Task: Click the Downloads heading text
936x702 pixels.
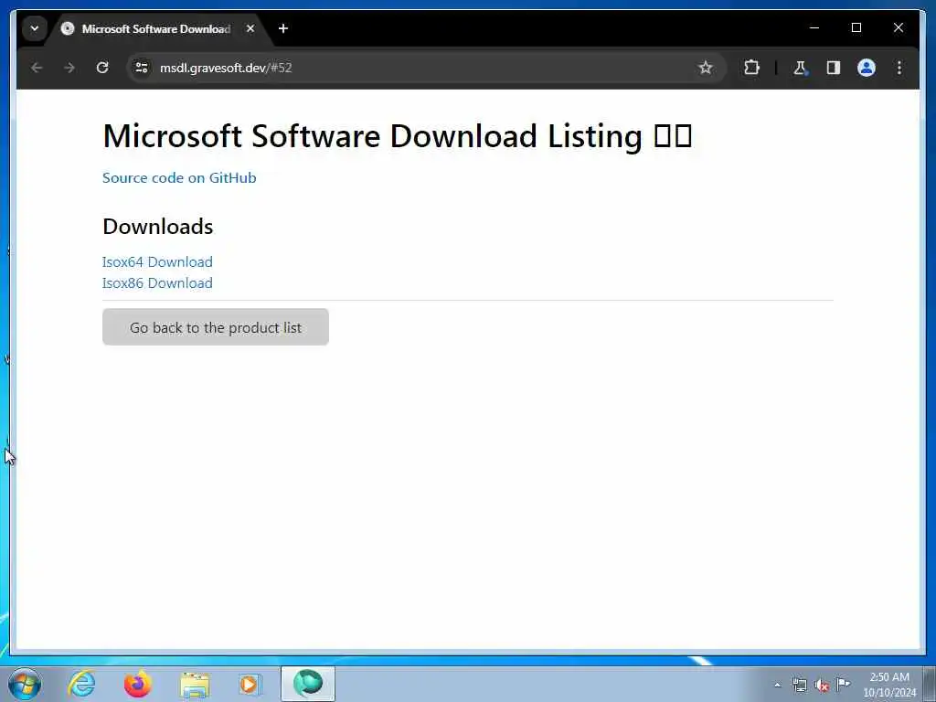Action: (157, 227)
